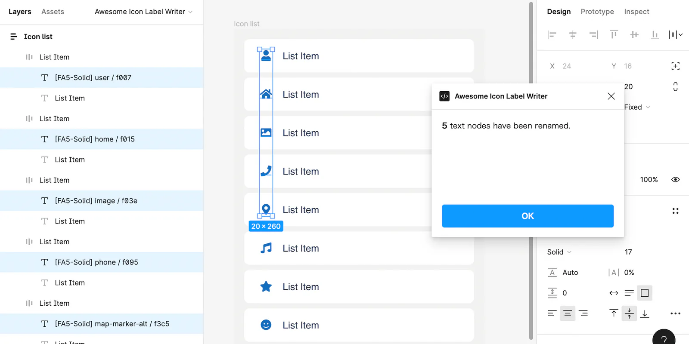The image size is (689, 344).
Task: Click the home icon on canvas
Action: click(266, 94)
